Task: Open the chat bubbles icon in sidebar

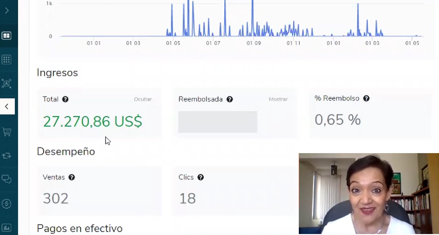Action: point(6,179)
